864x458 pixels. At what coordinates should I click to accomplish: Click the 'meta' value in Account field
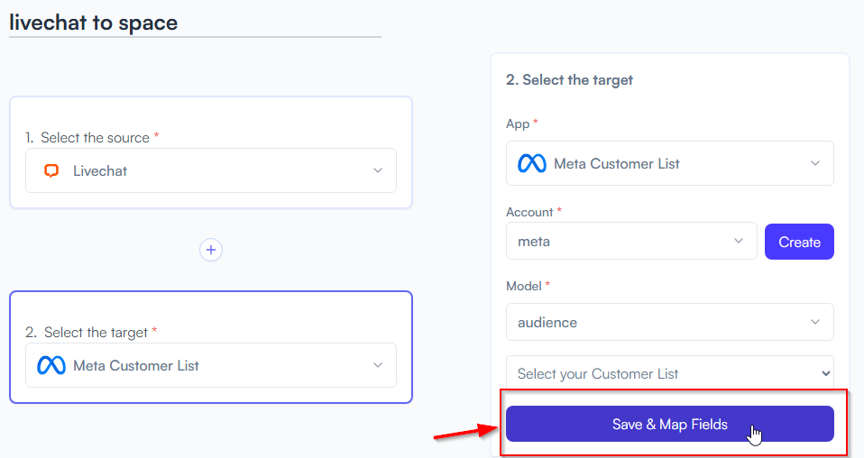(534, 242)
